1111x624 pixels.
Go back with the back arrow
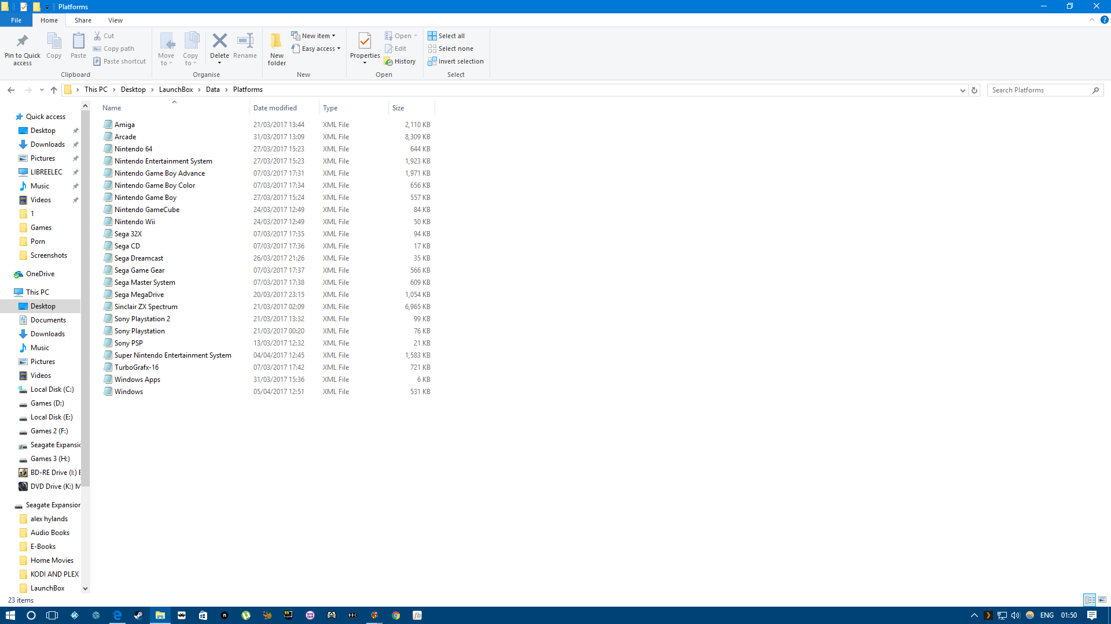11,90
